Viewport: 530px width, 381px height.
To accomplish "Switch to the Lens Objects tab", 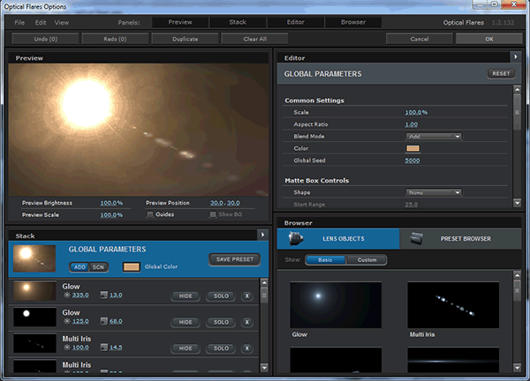I will pyautogui.click(x=338, y=239).
